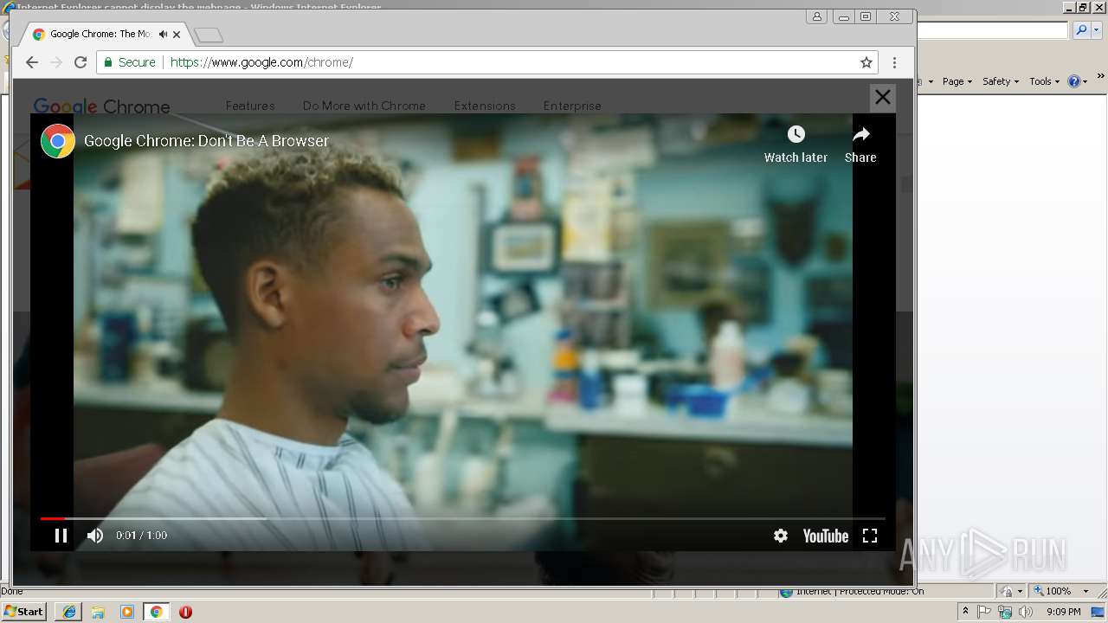Seek along the video progress bar
This screenshot has width=1108, height=623.
pyautogui.click(x=463, y=518)
